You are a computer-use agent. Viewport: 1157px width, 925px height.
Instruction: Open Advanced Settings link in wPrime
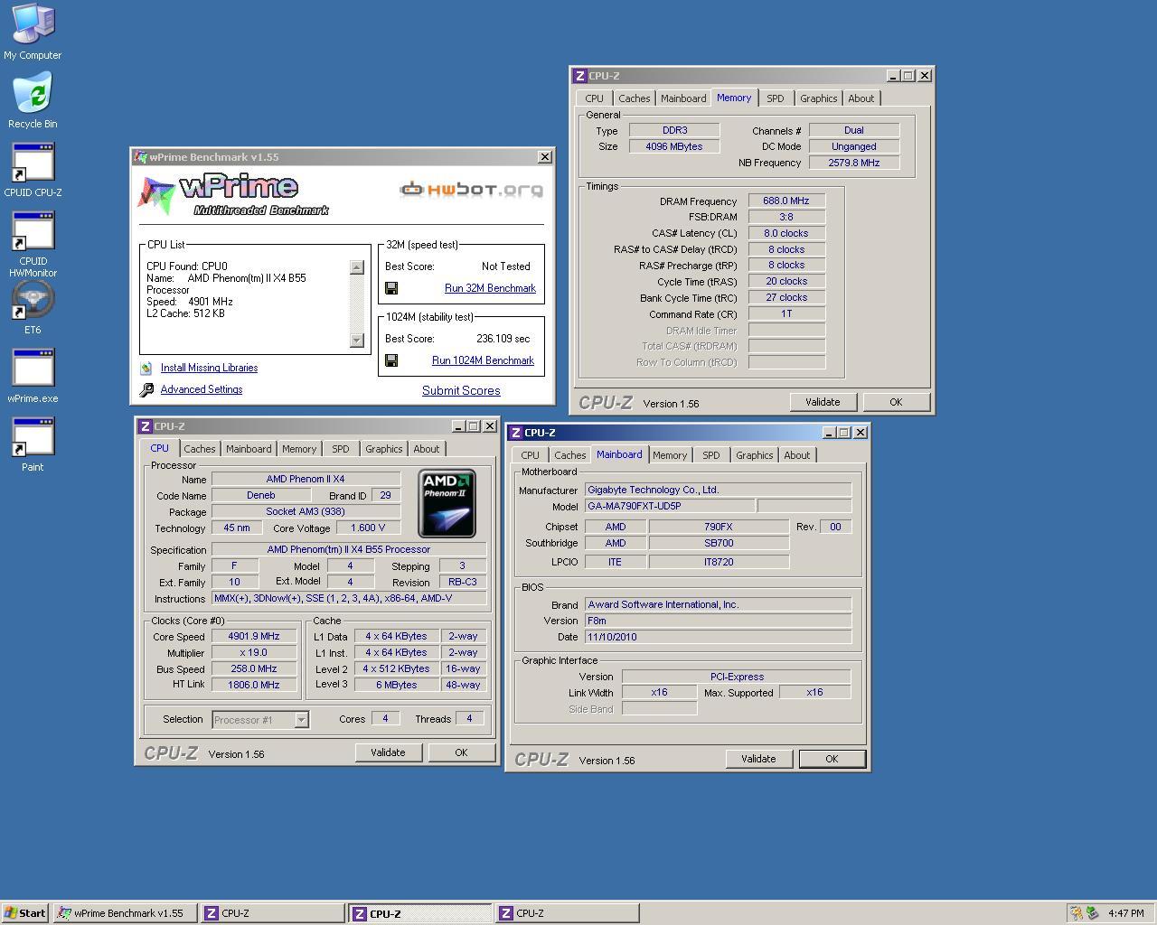pyautogui.click(x=202, y=389)
